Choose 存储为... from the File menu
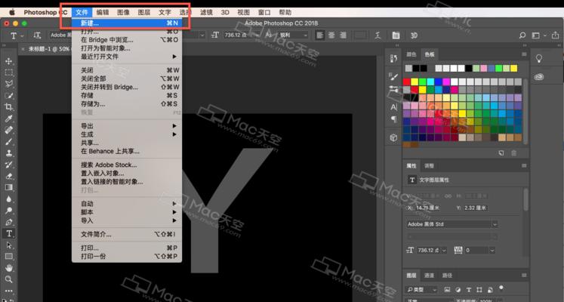Image resolution: width=564 pixels, height=302 pixels. click(x=127, y=104)
